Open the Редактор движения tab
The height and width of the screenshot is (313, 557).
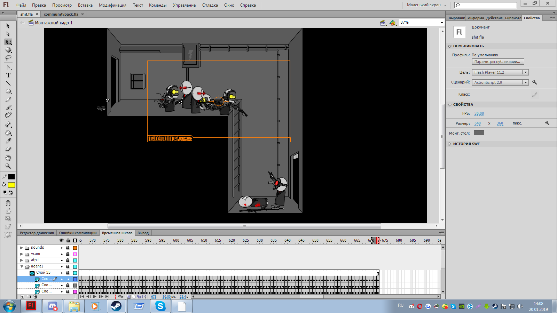point(37,233)
